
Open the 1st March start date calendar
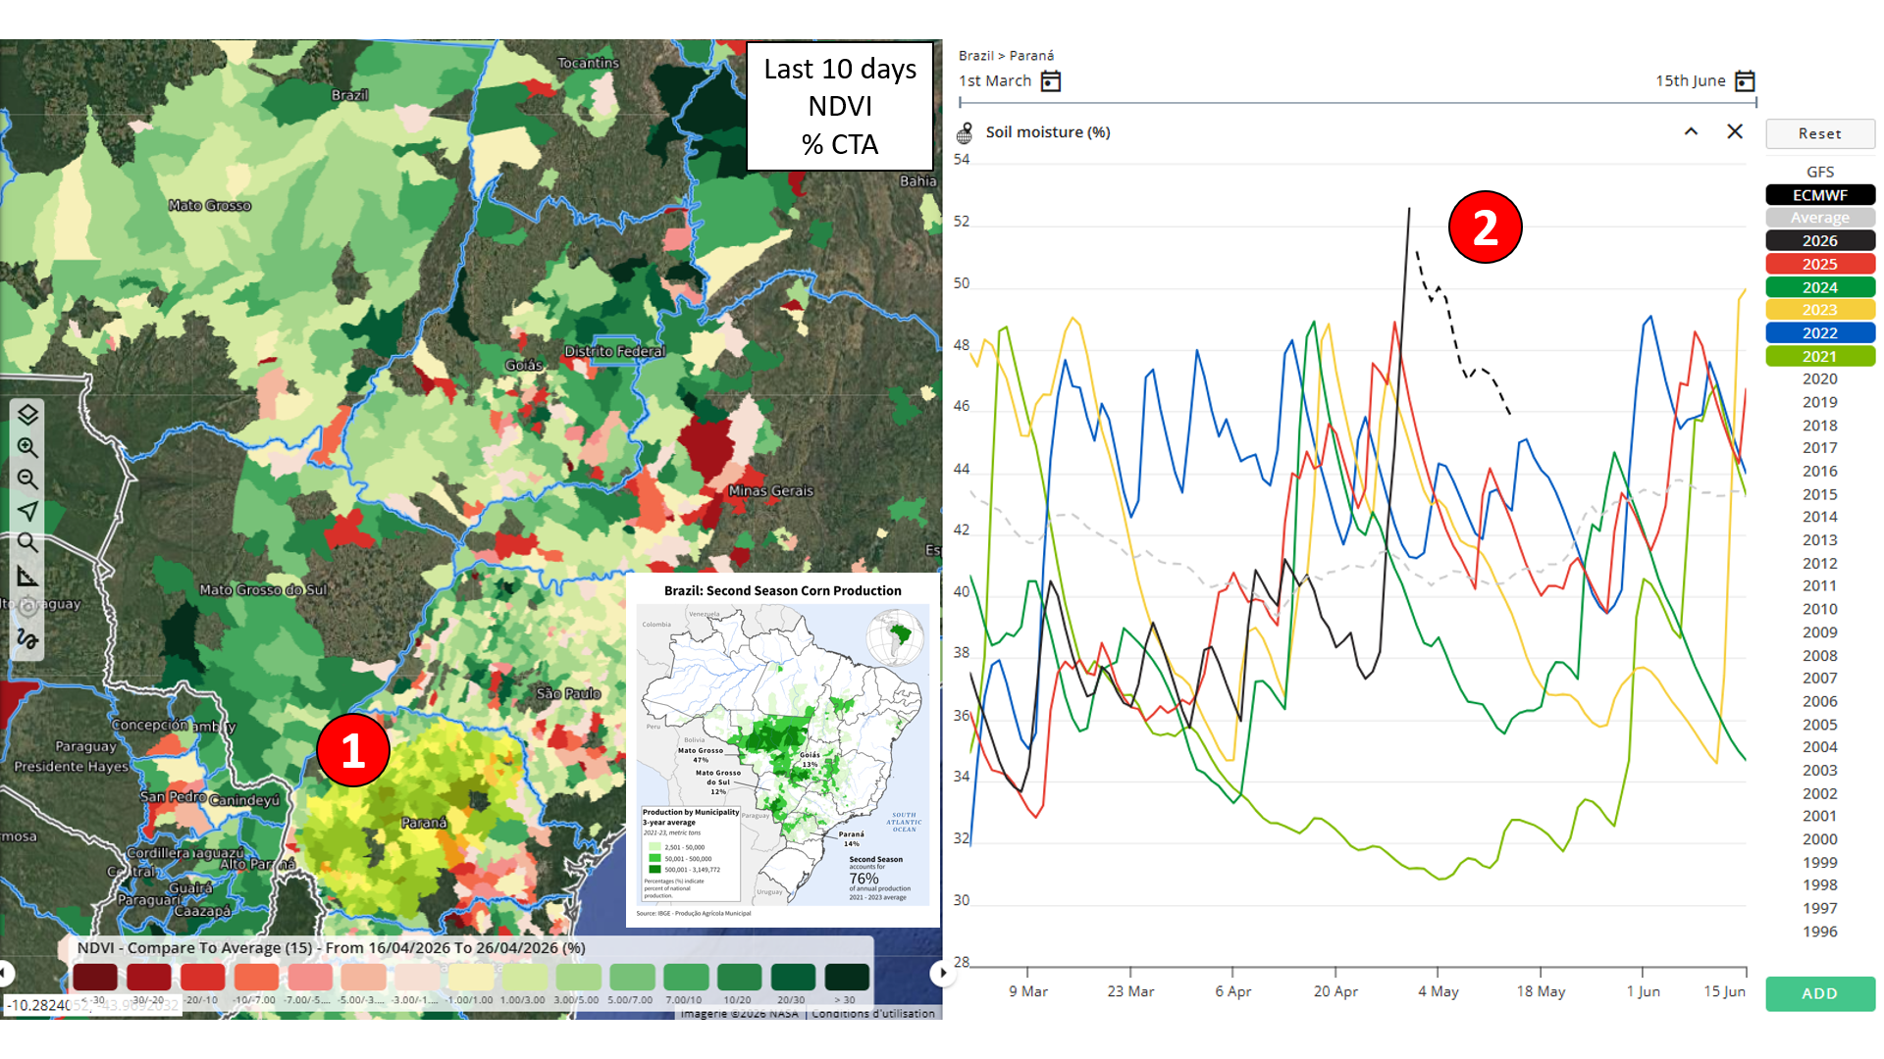click(x=1051, y=81)
